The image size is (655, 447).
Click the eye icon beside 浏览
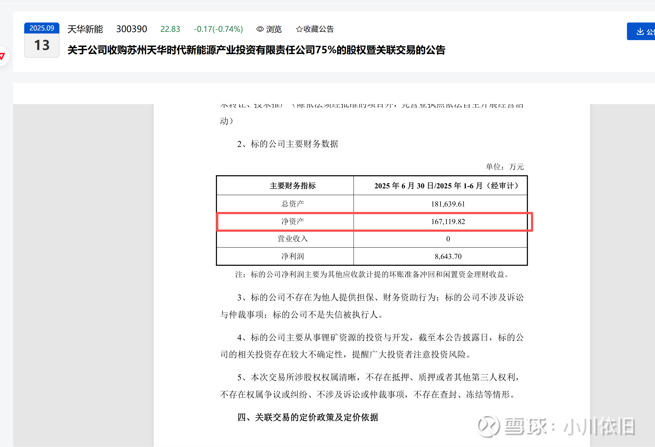click(x=260, y=29)
